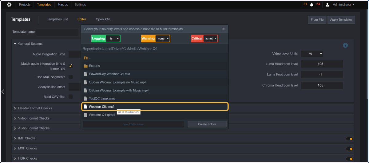
Task: Enable Use MXF segments checkbox
Action: 70,77
